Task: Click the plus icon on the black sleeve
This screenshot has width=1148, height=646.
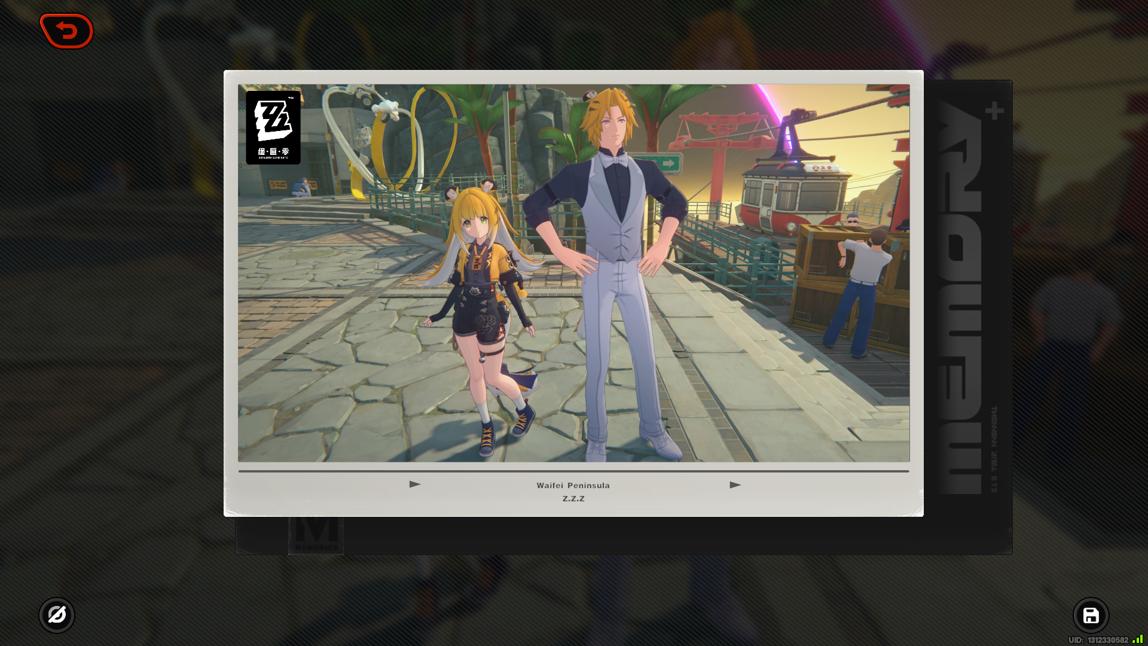Action: pos(994,111)
